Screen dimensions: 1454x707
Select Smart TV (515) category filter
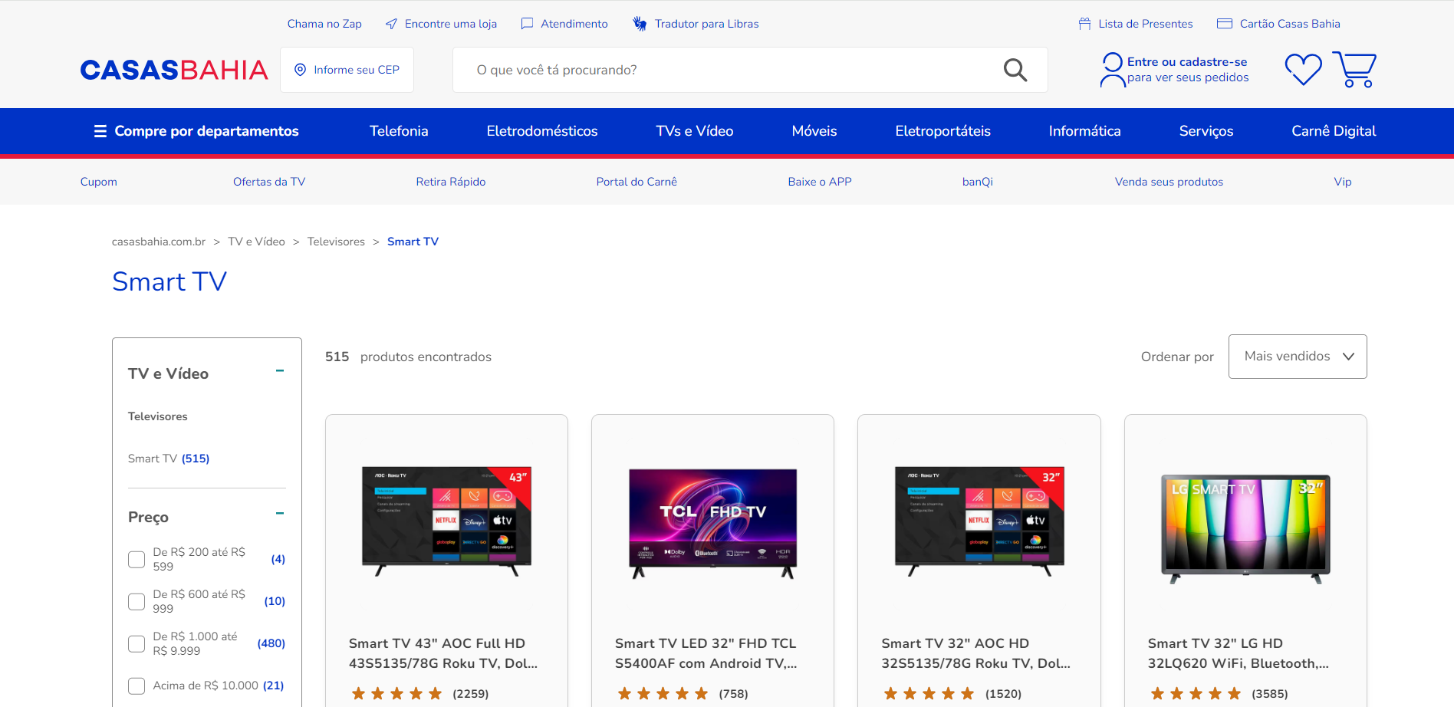click(169, 459)
